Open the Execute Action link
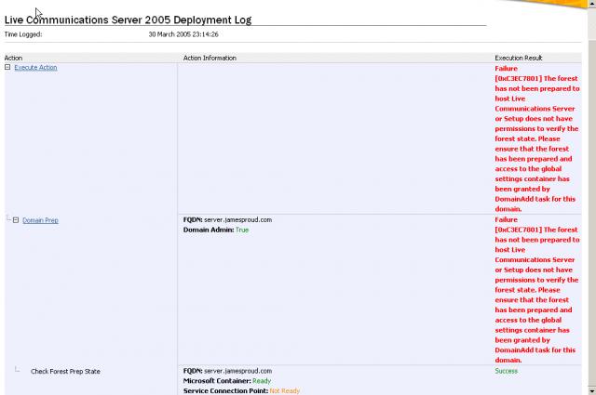This screenshot has height=395, width=596. pyautogui.click(x=35, y=68)
